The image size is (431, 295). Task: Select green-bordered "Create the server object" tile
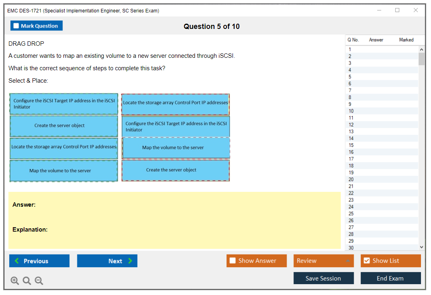[64, 126]
